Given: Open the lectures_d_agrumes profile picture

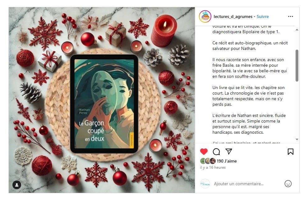Looking at the screenshot, I should pyautogui.click(x=205, y=16).
